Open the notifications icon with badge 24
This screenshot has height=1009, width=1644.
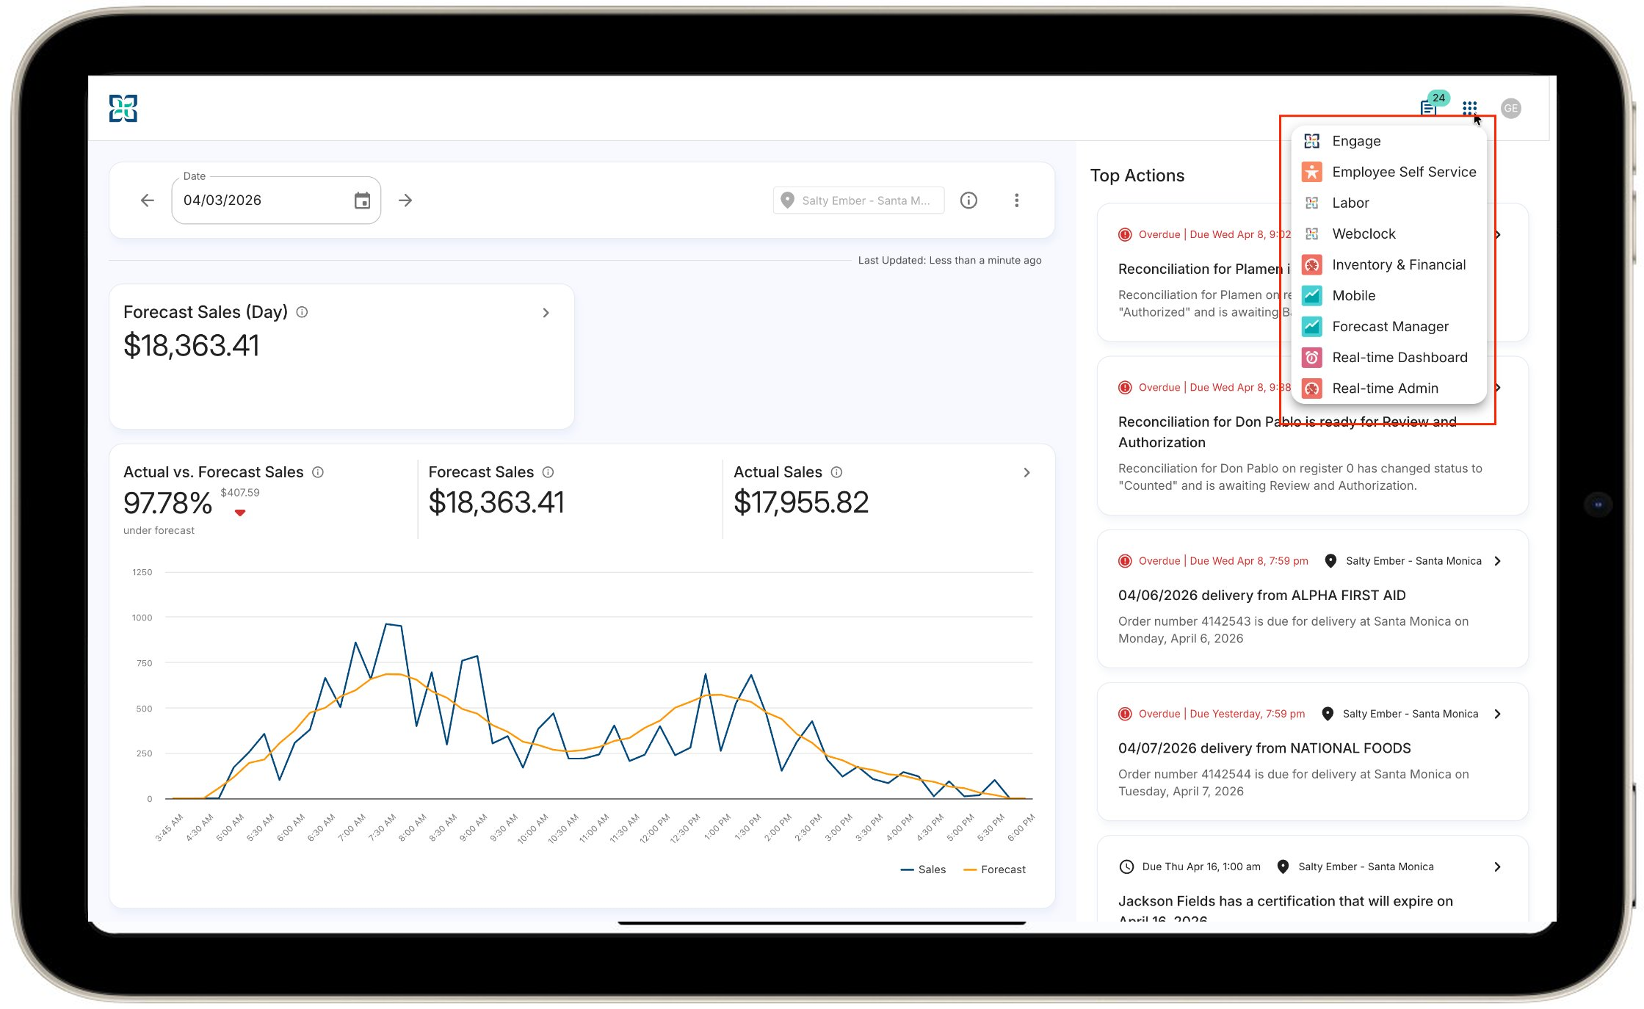point(1429,108)
